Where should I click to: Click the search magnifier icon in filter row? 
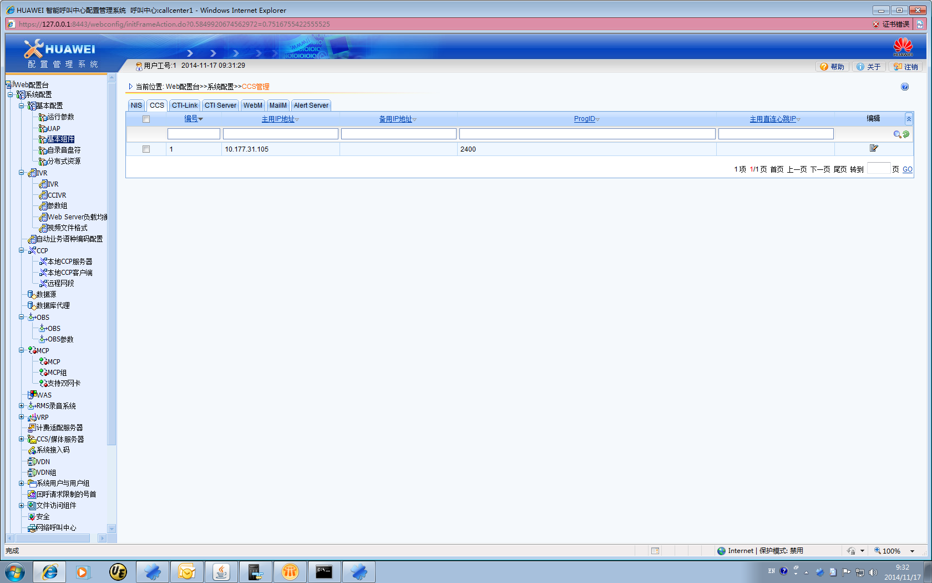[896, 134]
